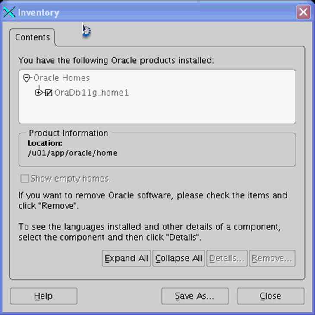Click the Collapse All button
315x315 pixels.
click(x=179, y=258)
